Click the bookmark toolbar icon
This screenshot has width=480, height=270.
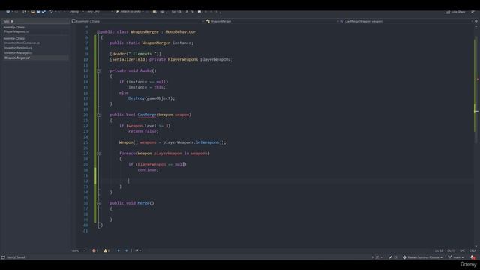point(199,12)
